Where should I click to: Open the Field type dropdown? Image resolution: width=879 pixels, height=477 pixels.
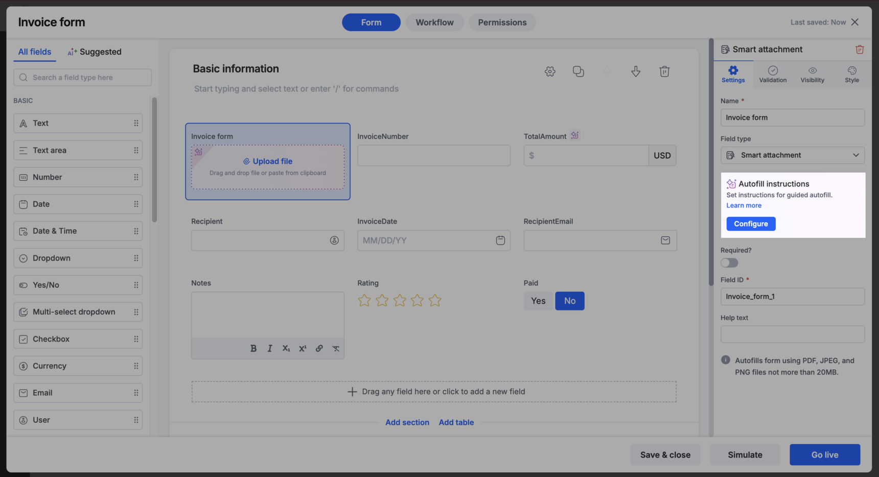coord(793,155)
